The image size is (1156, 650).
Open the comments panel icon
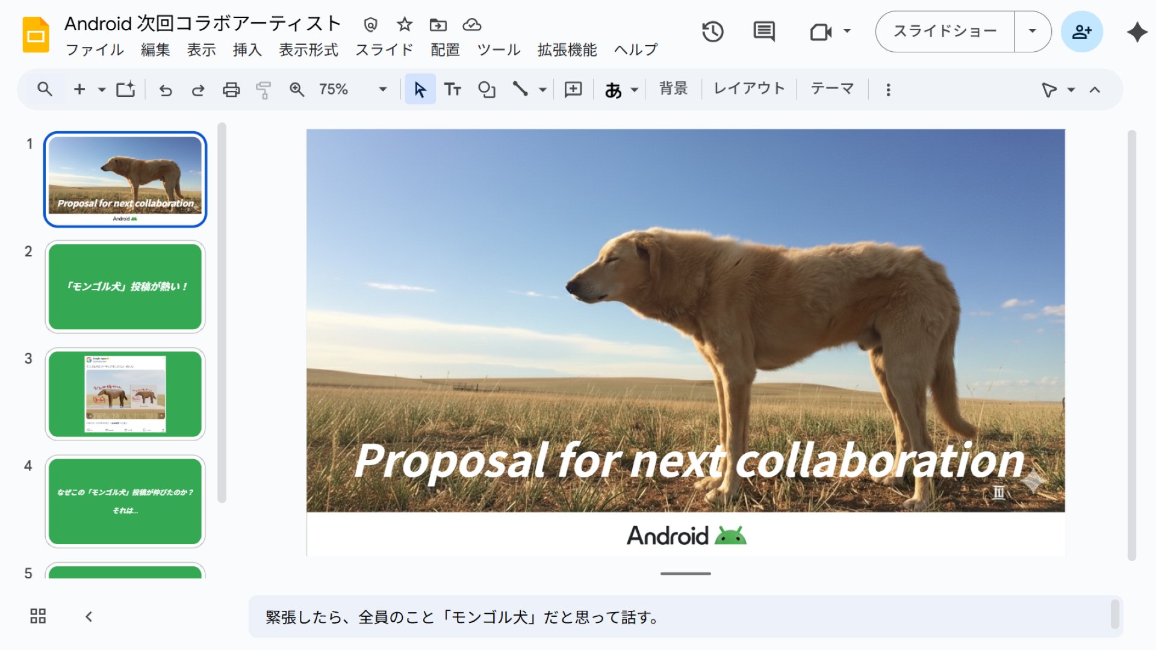click(x=764, y=31)
